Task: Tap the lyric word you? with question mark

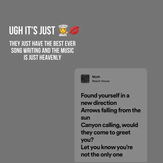Action: tap(87, 140)
